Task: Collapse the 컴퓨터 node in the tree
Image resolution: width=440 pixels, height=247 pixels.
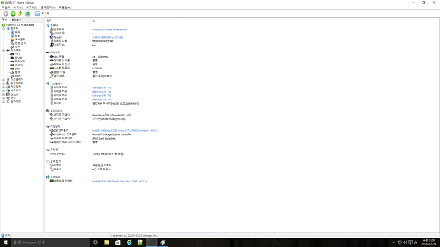Action: (4, 28)
